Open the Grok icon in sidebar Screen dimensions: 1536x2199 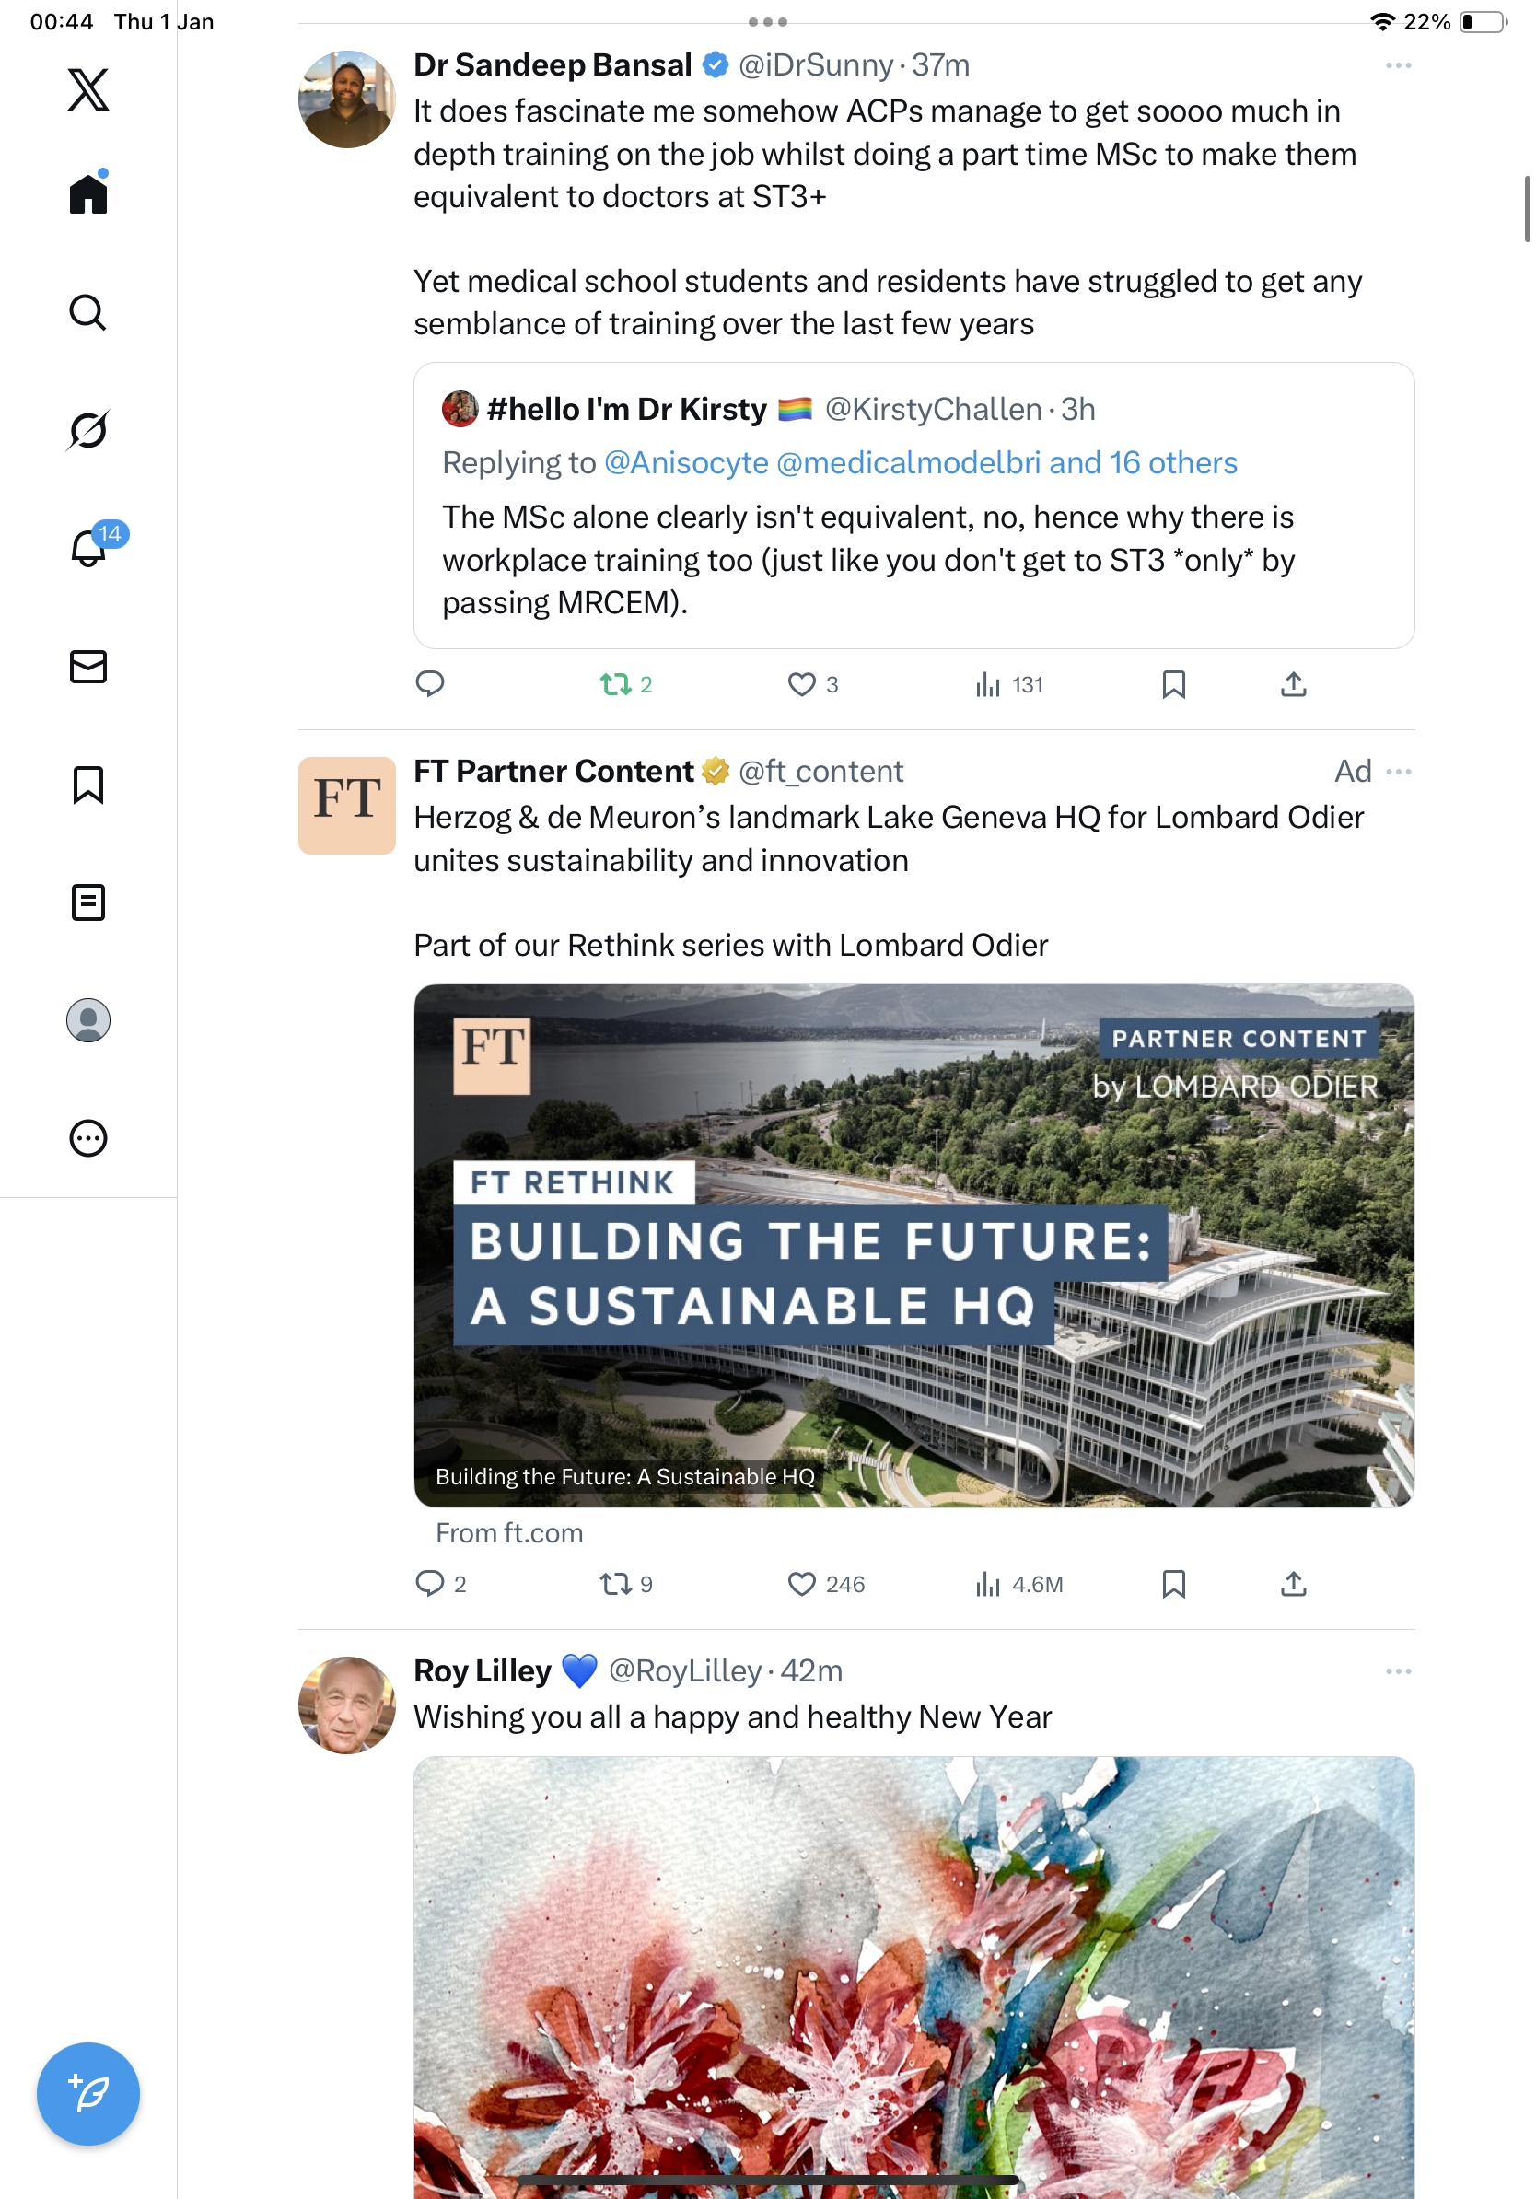point(88,430)
